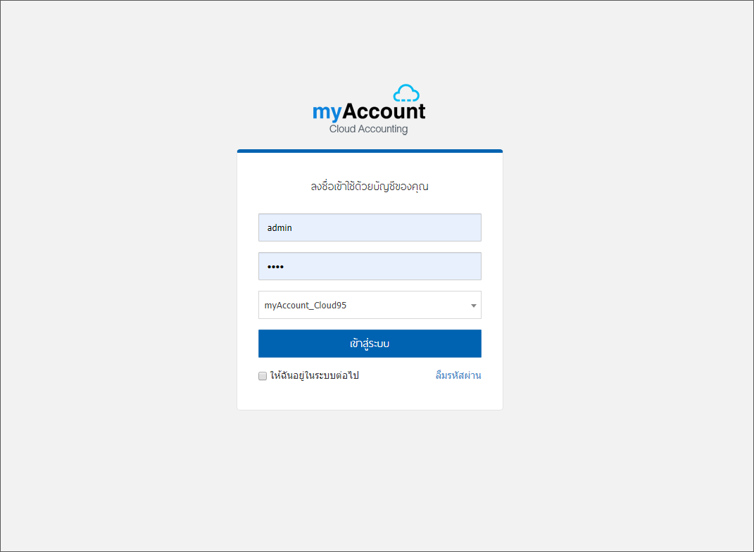The width and height of the screenshot is (754, 552).
Task: Focus the username field containing admin
Action: [x=370, y=227]
